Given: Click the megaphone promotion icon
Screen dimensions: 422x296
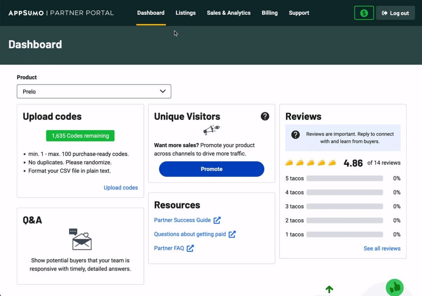Looking at the screenshot, I should point(211,130).
